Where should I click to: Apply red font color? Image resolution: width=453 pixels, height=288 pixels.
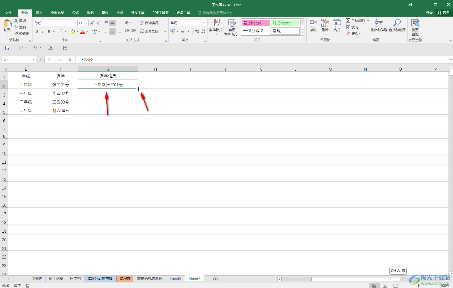pyautogui.click(x=82, y=31)
